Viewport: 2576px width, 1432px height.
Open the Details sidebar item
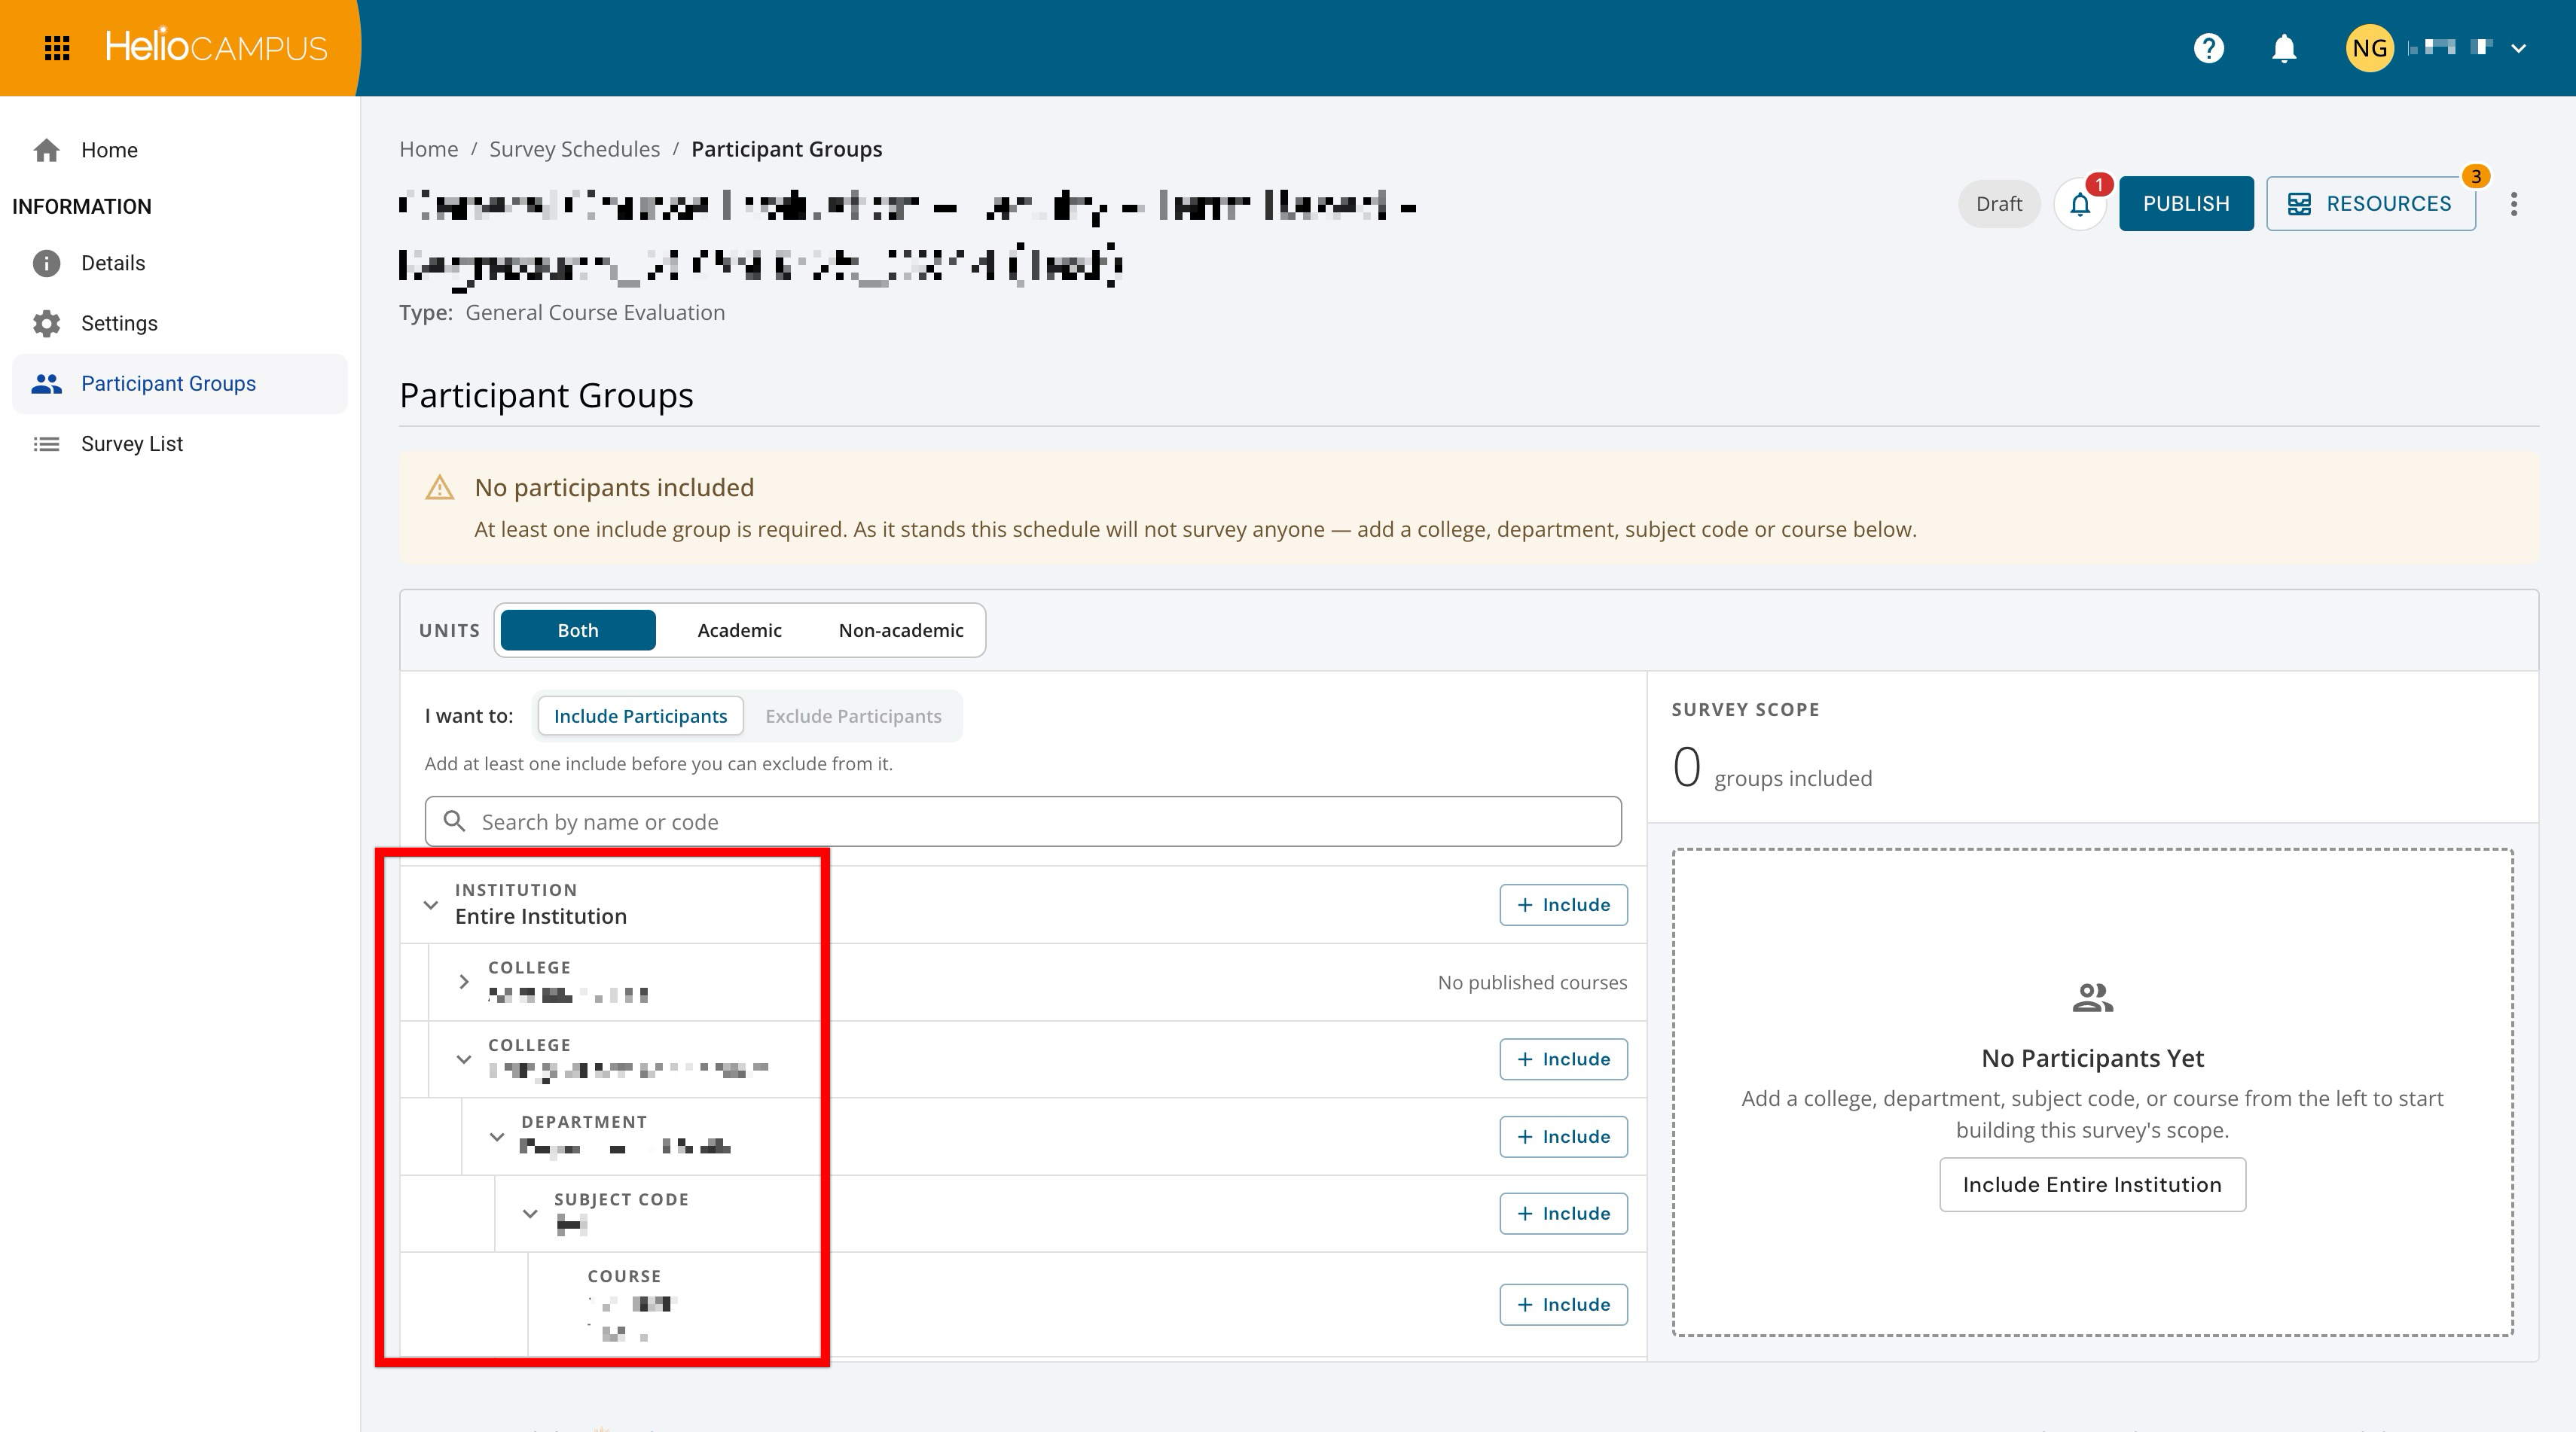[180, 263]
